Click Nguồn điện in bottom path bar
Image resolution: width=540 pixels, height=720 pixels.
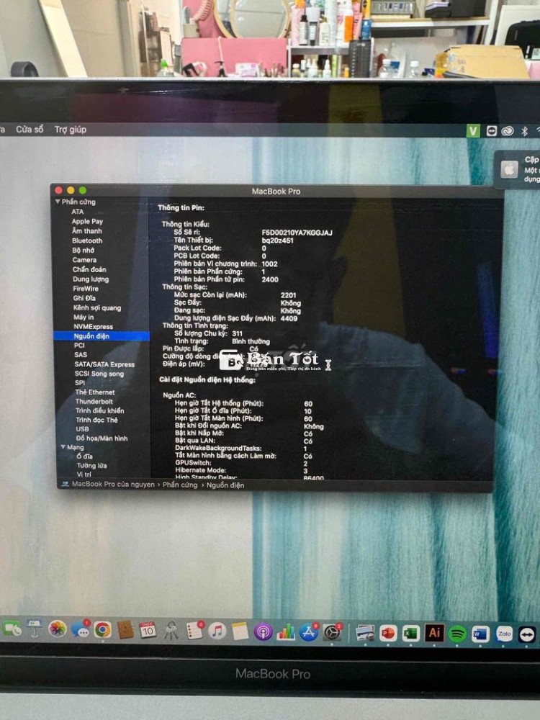(225, 485)
